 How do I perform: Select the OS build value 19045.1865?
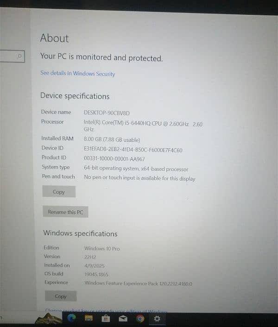(96, 274)
